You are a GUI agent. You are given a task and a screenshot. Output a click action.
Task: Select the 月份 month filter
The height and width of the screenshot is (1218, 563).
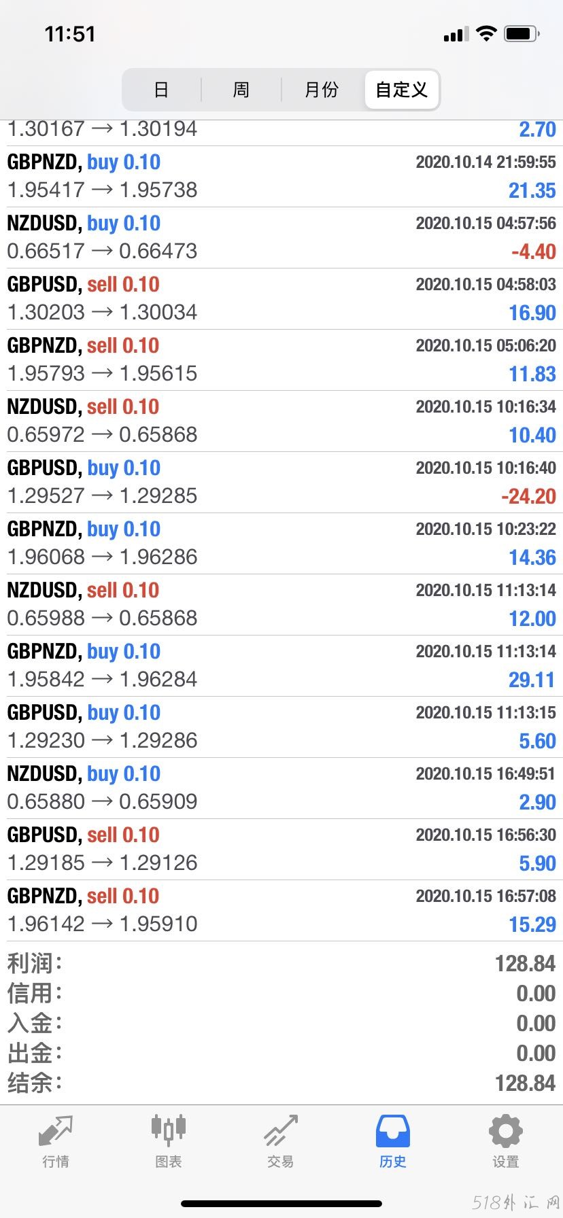coord(322,90)
